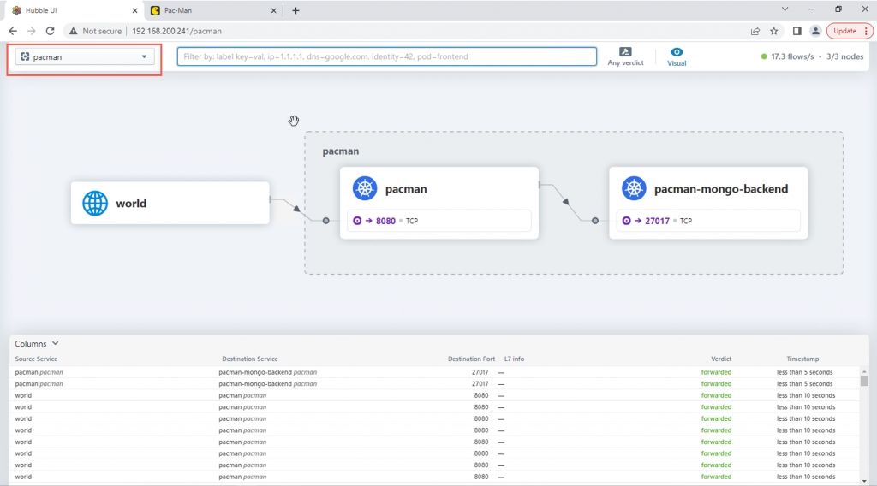The image size is (877, 486).
Task: Toggle the Visual eye mode
Action: tap(677, 56)
